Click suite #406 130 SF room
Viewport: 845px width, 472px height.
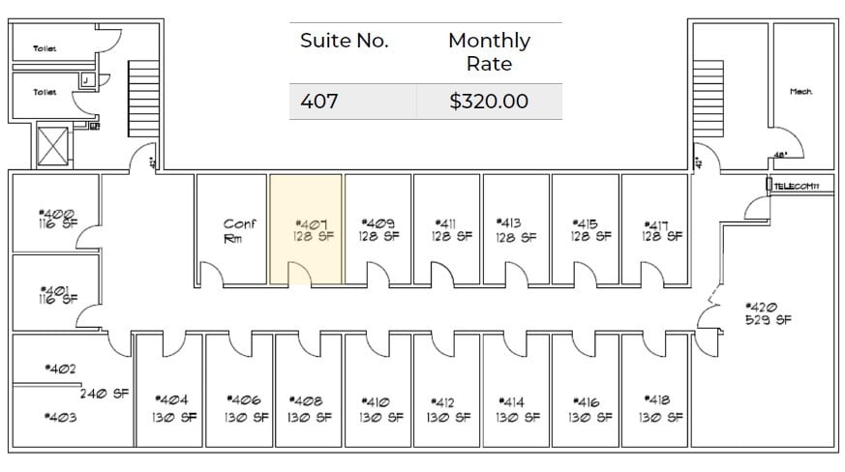point(239,391)
